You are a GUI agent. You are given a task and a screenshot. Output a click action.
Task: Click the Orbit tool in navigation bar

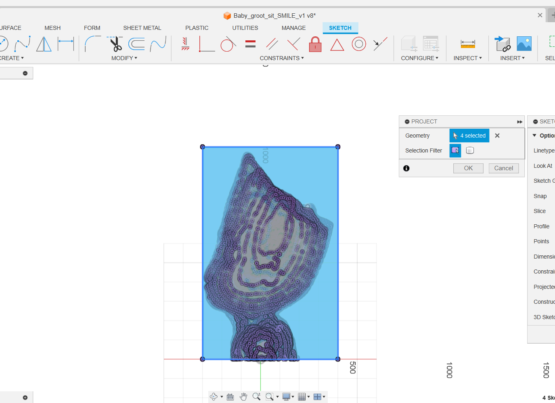point(214,397)
